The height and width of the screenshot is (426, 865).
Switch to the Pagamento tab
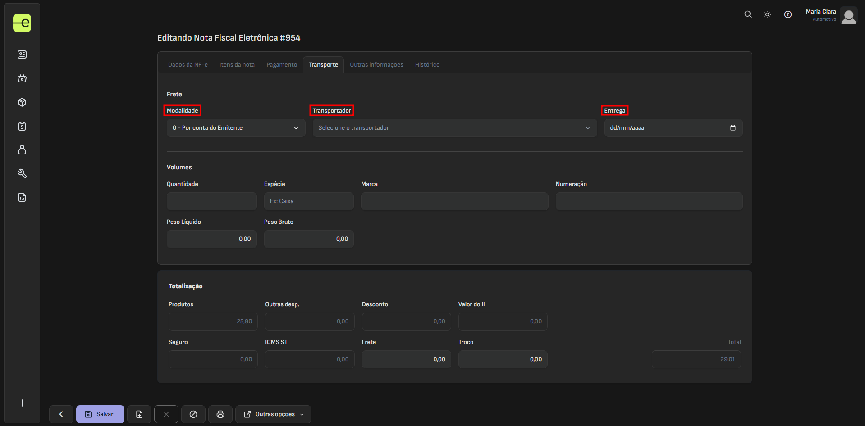point(282,65)
